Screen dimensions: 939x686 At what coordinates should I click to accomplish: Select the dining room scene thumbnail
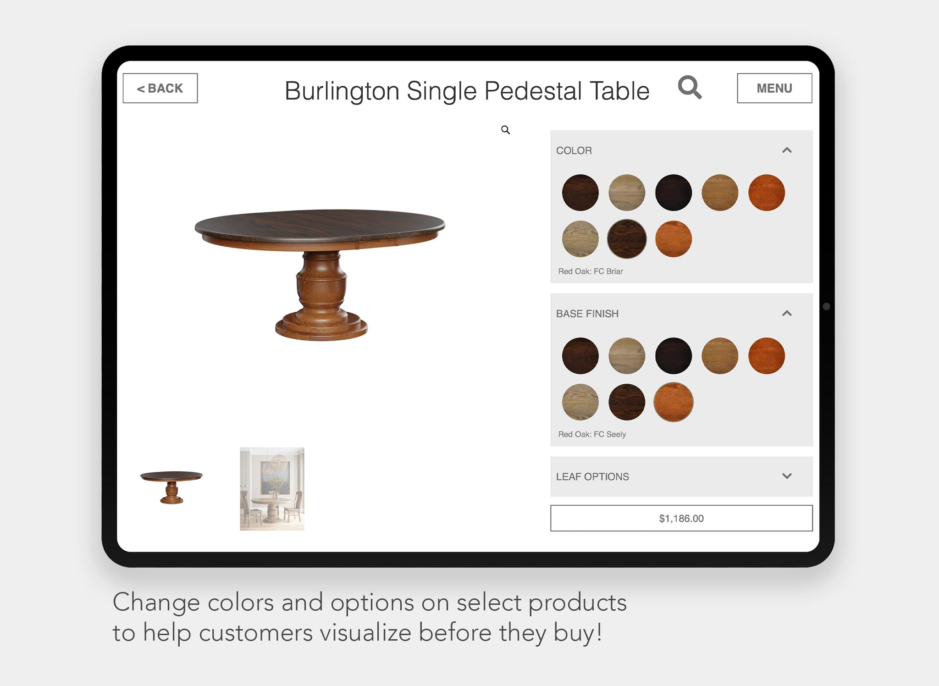coord(272,489)
